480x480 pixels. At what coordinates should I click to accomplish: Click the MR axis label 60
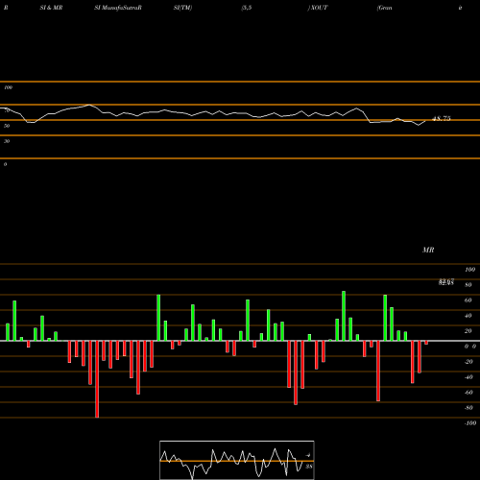click(468, 300)
